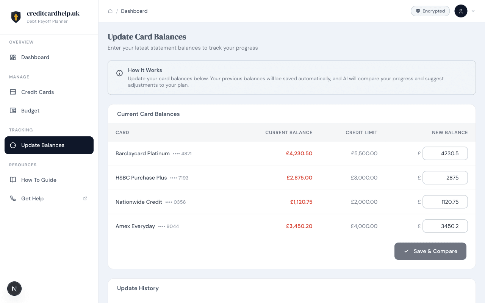The width and height of the screenshot is (485, 303).
Task: Open the Dashboard breadcrumb link
Action: (x=134, y=11)
